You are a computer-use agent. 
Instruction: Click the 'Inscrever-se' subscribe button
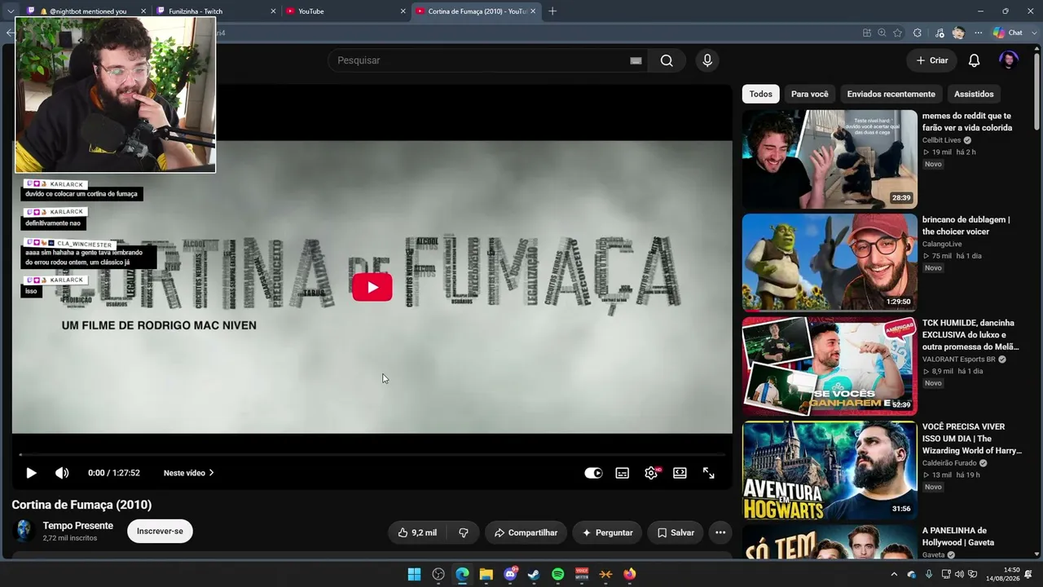pyautogui.click(x=160, y=532)
